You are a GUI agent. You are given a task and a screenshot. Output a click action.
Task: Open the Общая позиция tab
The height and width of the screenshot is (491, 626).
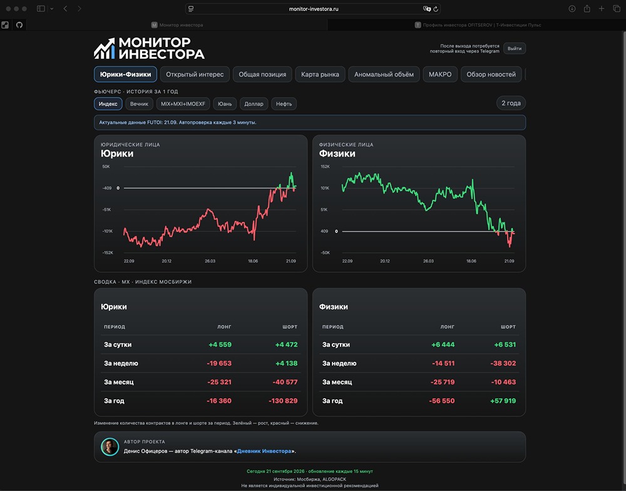coord(262,75)
